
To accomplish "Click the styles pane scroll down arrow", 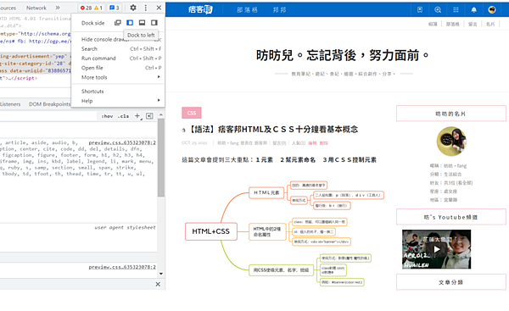I will [161, 274].
